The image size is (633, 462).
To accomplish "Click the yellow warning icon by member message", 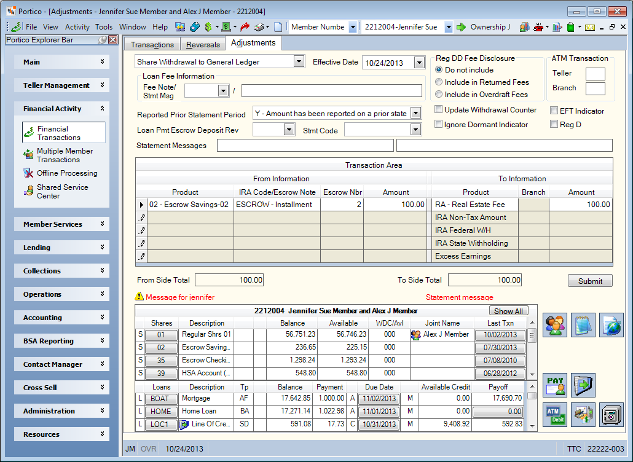I will (x=140, y=297).
